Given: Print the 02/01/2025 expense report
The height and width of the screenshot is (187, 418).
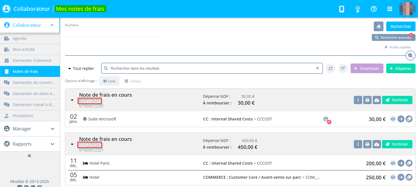Looking at the screenshot, I should point(367,100).
